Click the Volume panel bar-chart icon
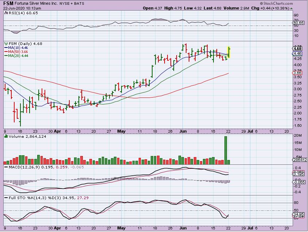Screen dimensions: 308x232 click(6, 136)
